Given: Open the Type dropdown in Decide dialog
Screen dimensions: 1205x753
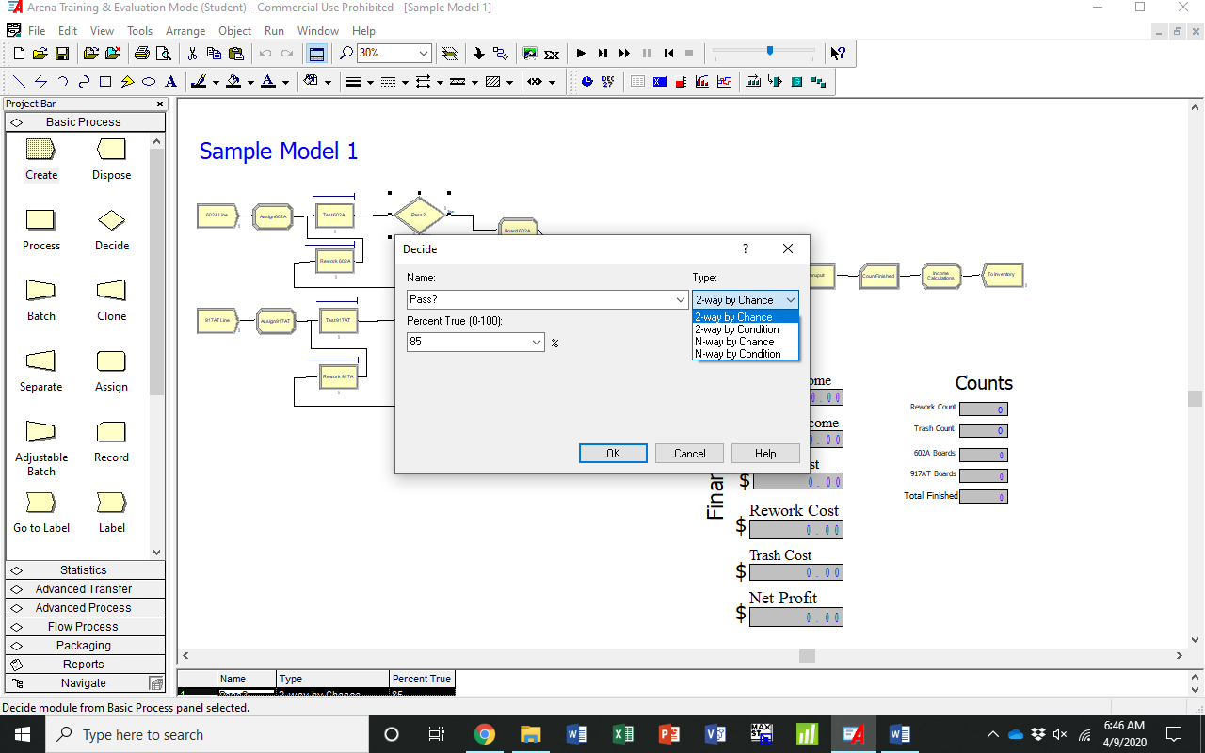Looking at the screenshot, I should click(790, 300).
